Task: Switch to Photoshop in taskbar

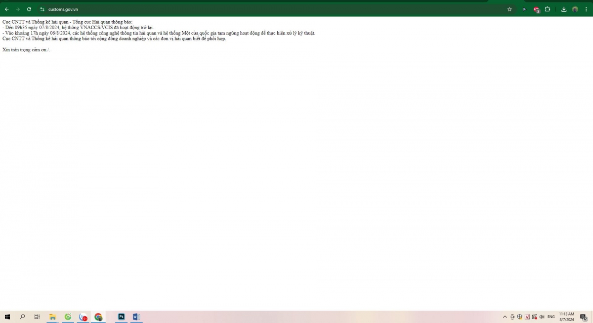Action: point(121,317)
